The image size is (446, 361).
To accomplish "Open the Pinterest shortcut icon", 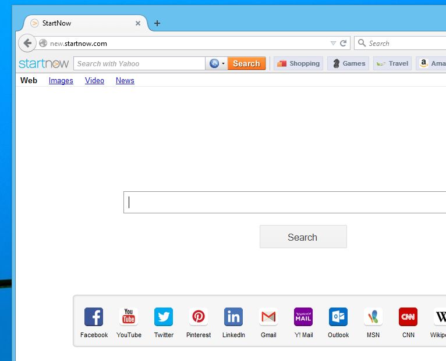I will 199,316.
